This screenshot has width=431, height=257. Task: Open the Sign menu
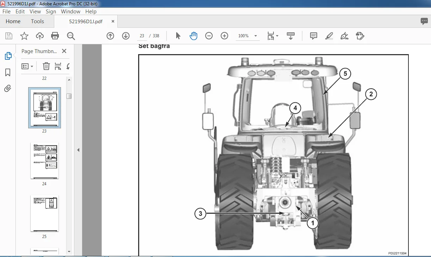(51, 11)
